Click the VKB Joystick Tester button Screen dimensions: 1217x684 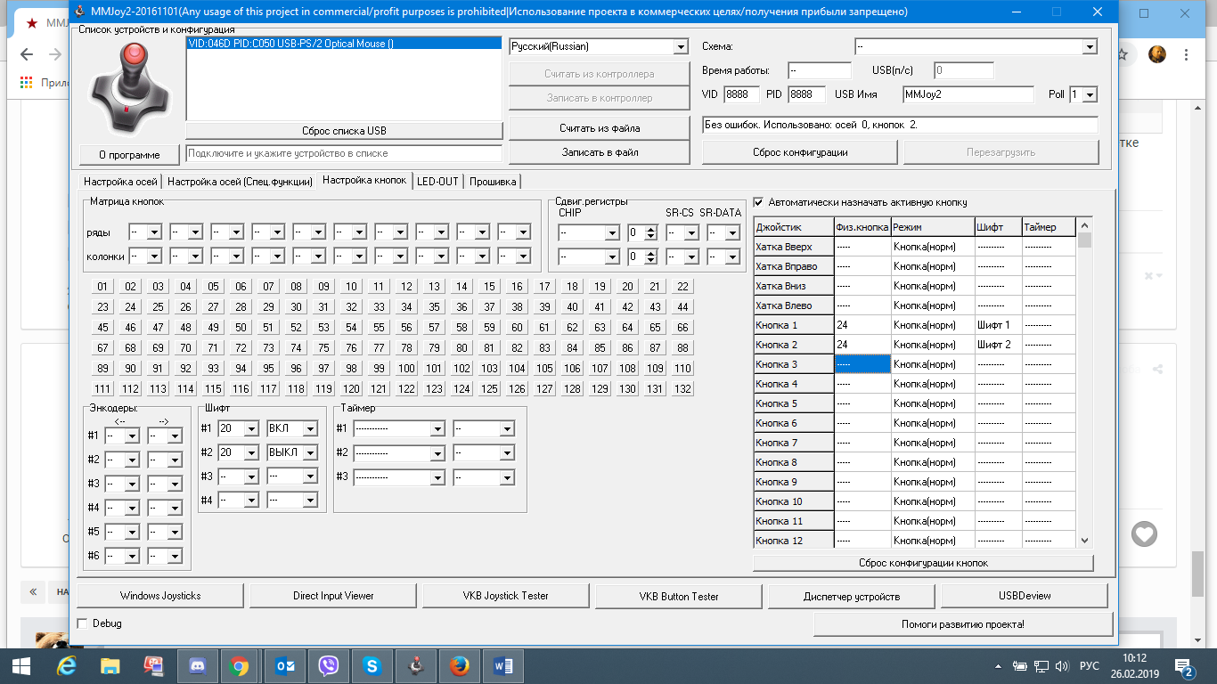point(505,596)
